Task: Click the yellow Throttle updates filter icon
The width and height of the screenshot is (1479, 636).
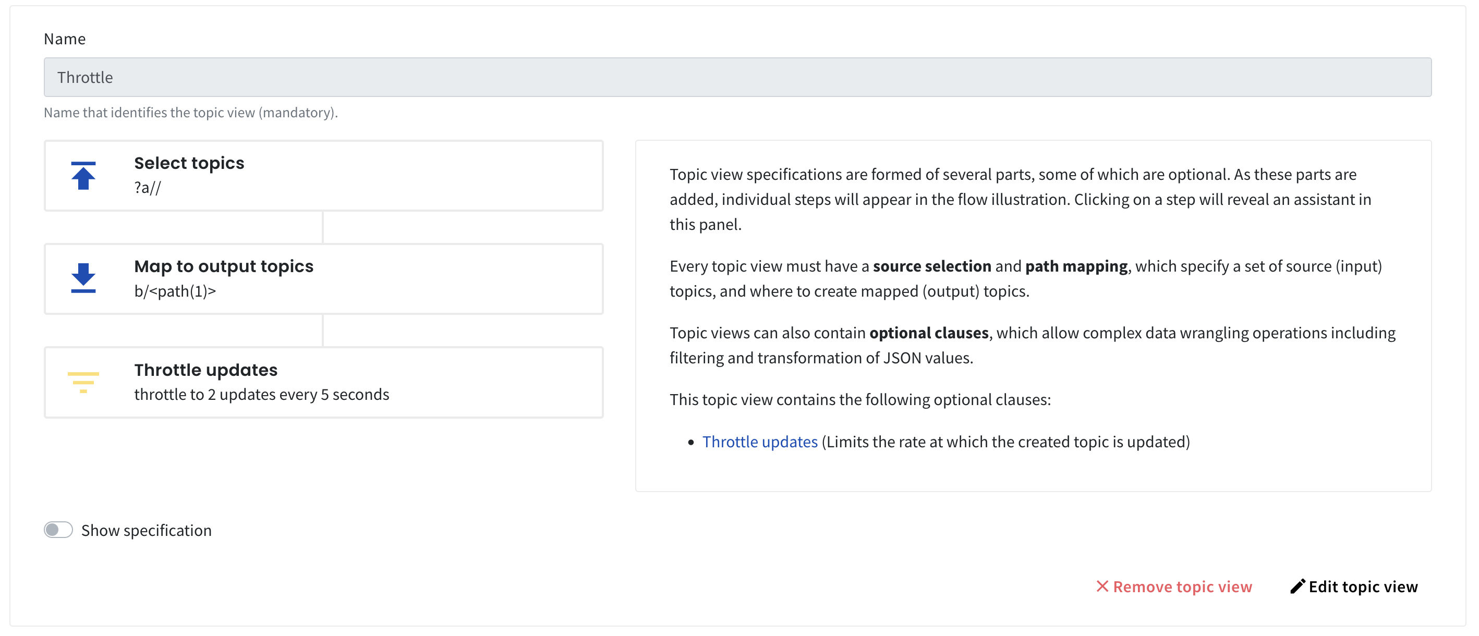Action: pyautogui.click(x=83, y=382)
